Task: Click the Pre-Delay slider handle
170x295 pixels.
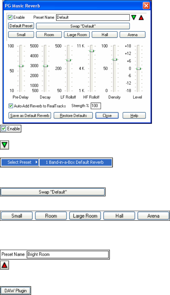Action: coord(21,66)
